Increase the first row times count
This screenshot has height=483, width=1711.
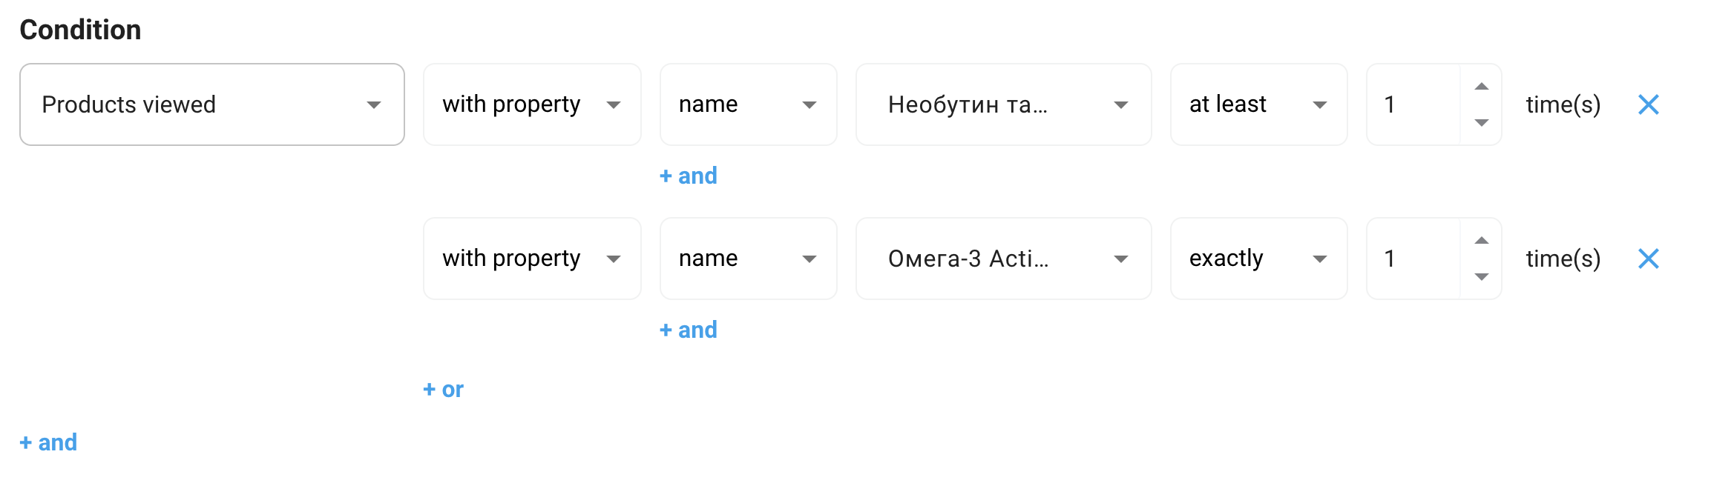(1481, 87)
